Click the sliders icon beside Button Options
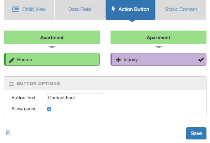 coord(11,84)
